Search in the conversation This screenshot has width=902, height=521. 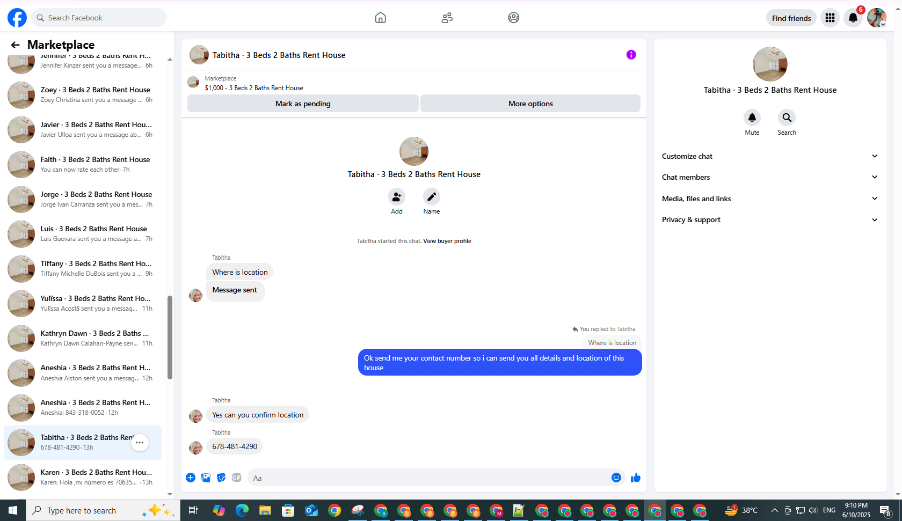click(x=787, y=118)
